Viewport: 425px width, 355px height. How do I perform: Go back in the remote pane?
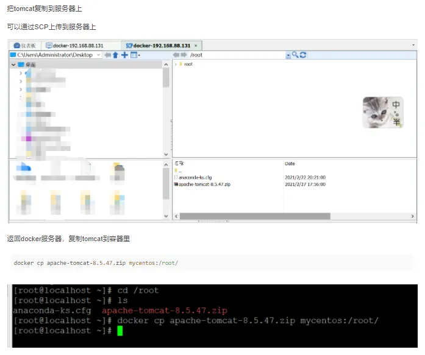[176, 55]
